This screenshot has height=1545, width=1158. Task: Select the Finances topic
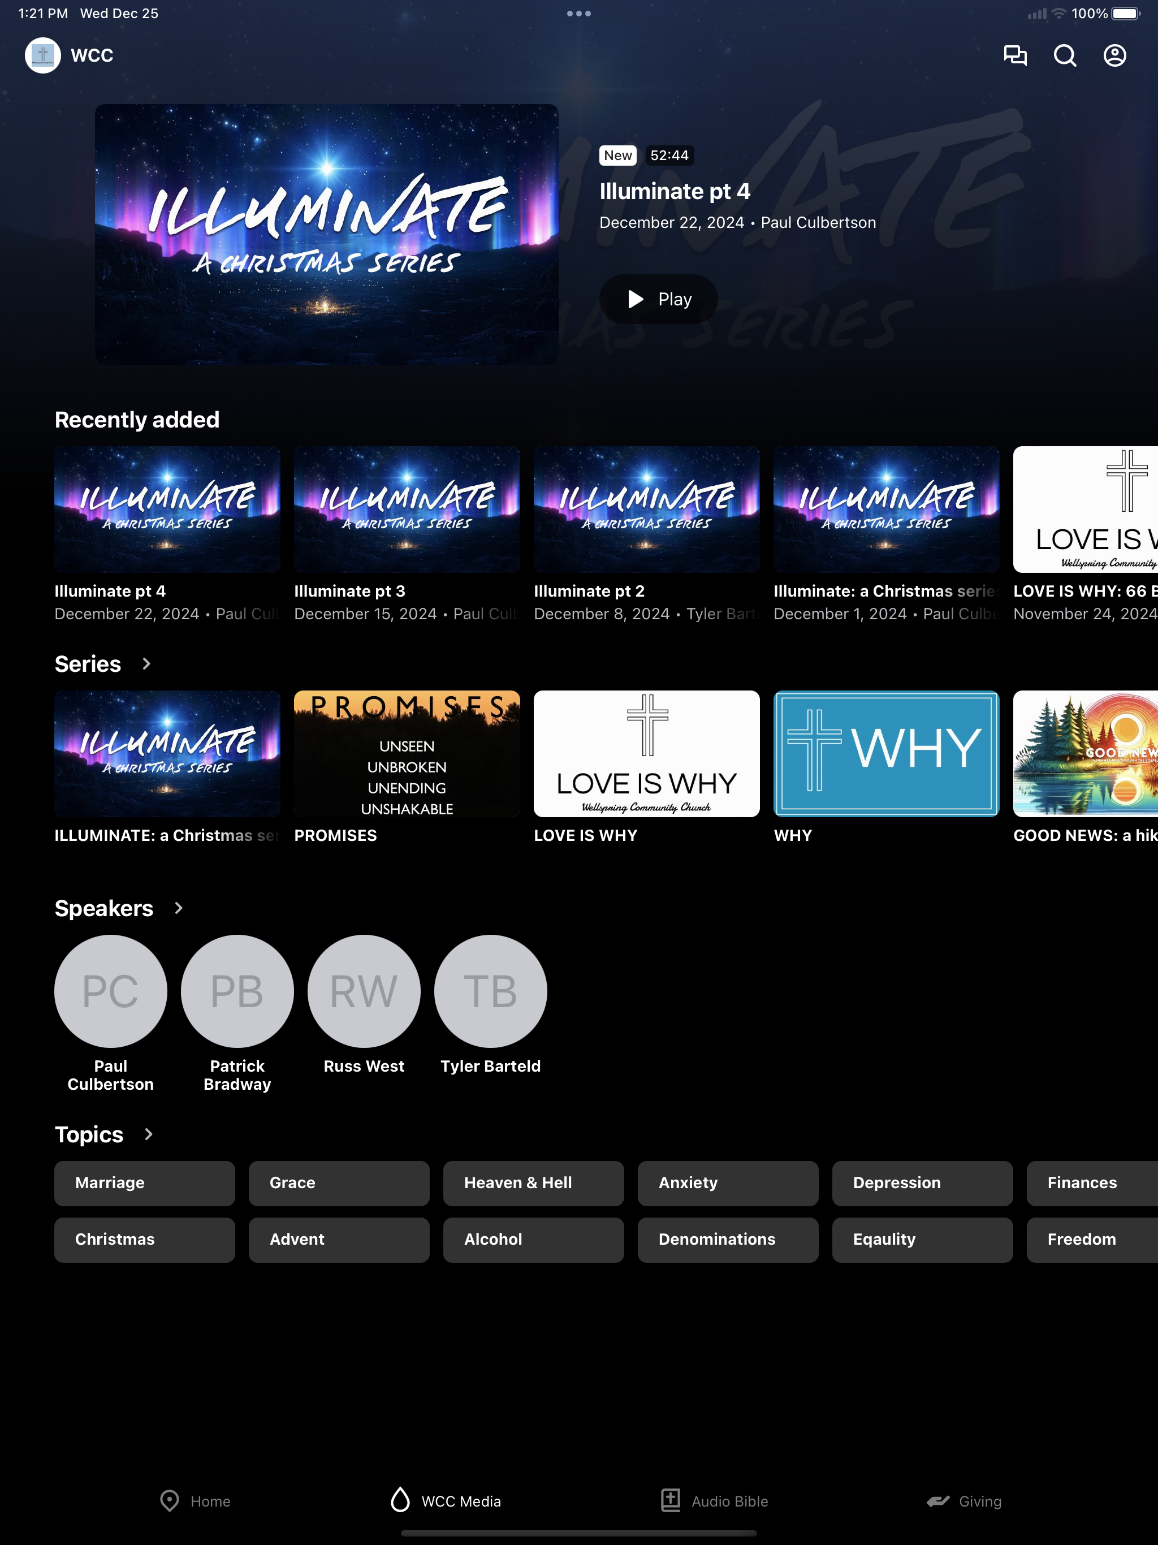click(1092, 1183)
